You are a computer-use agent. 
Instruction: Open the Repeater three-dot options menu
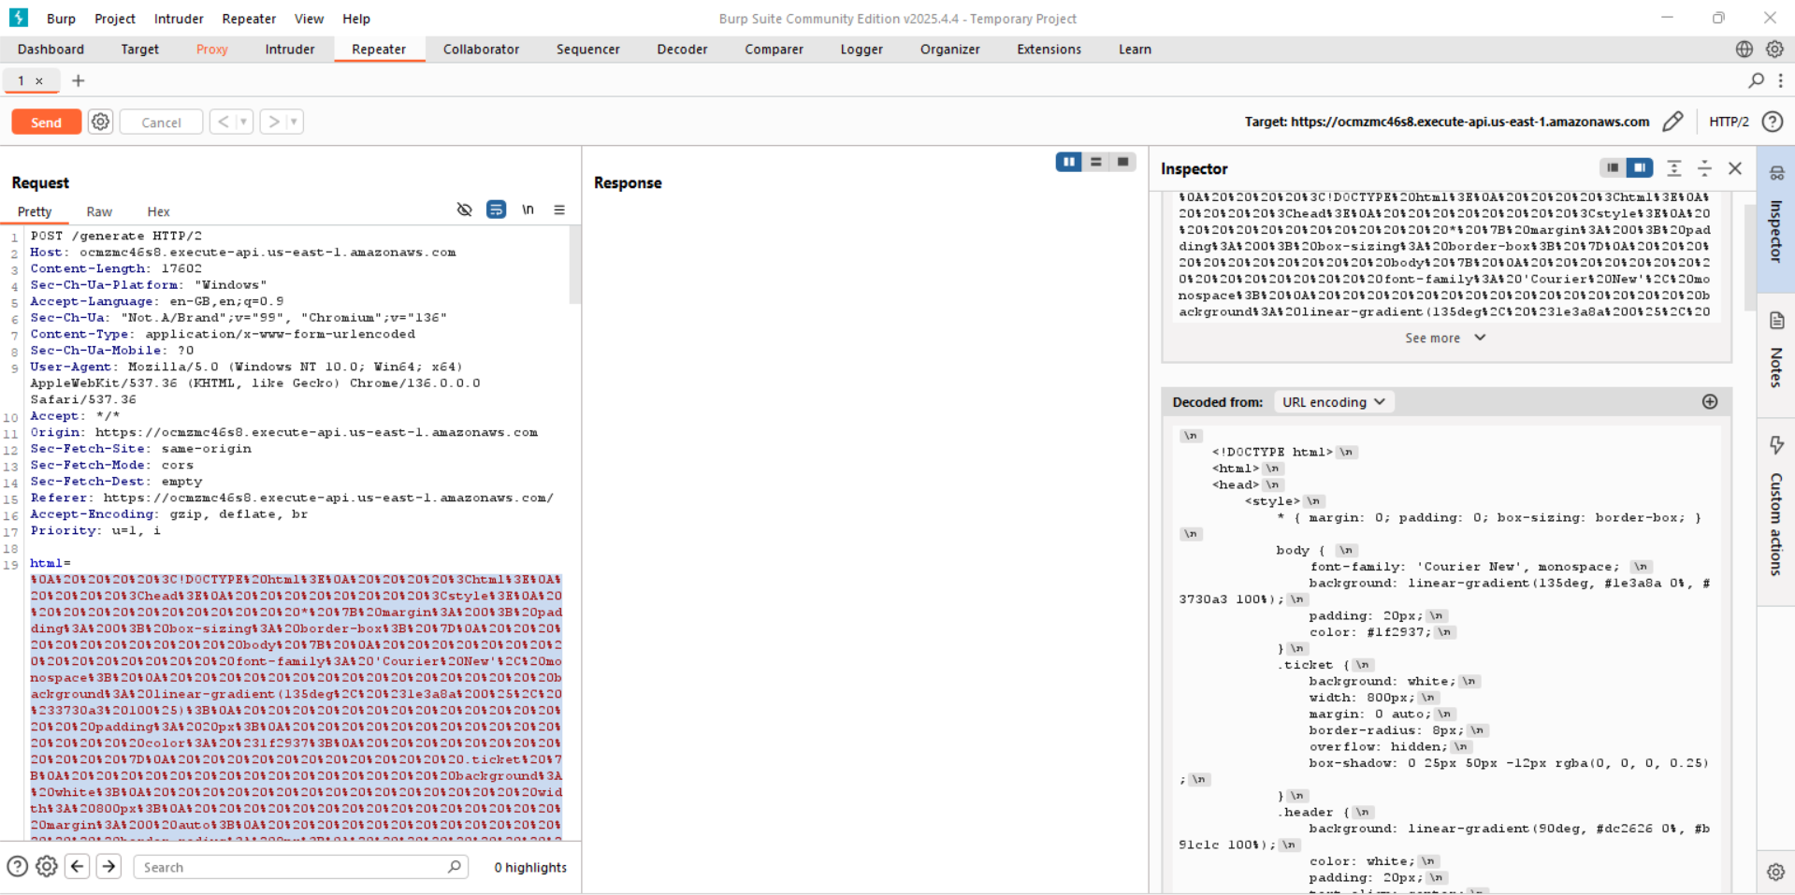[1781, 80]
